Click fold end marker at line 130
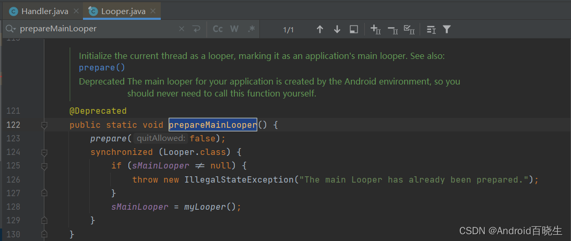The height and width of the screenshot is (241, 571). click(44, 234)
